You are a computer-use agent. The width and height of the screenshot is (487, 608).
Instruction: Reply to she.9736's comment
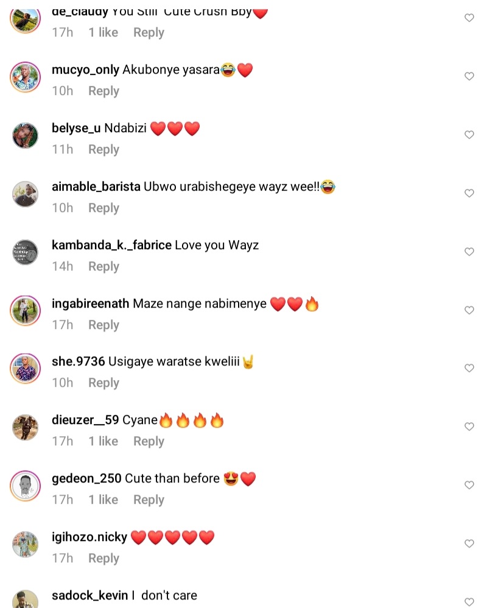tap(103, 383)
